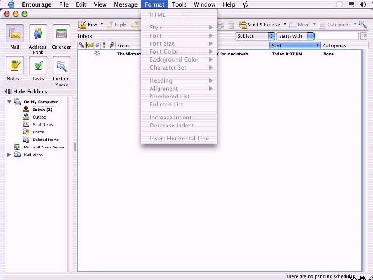Open the Categories dropdown arrow

355,24
